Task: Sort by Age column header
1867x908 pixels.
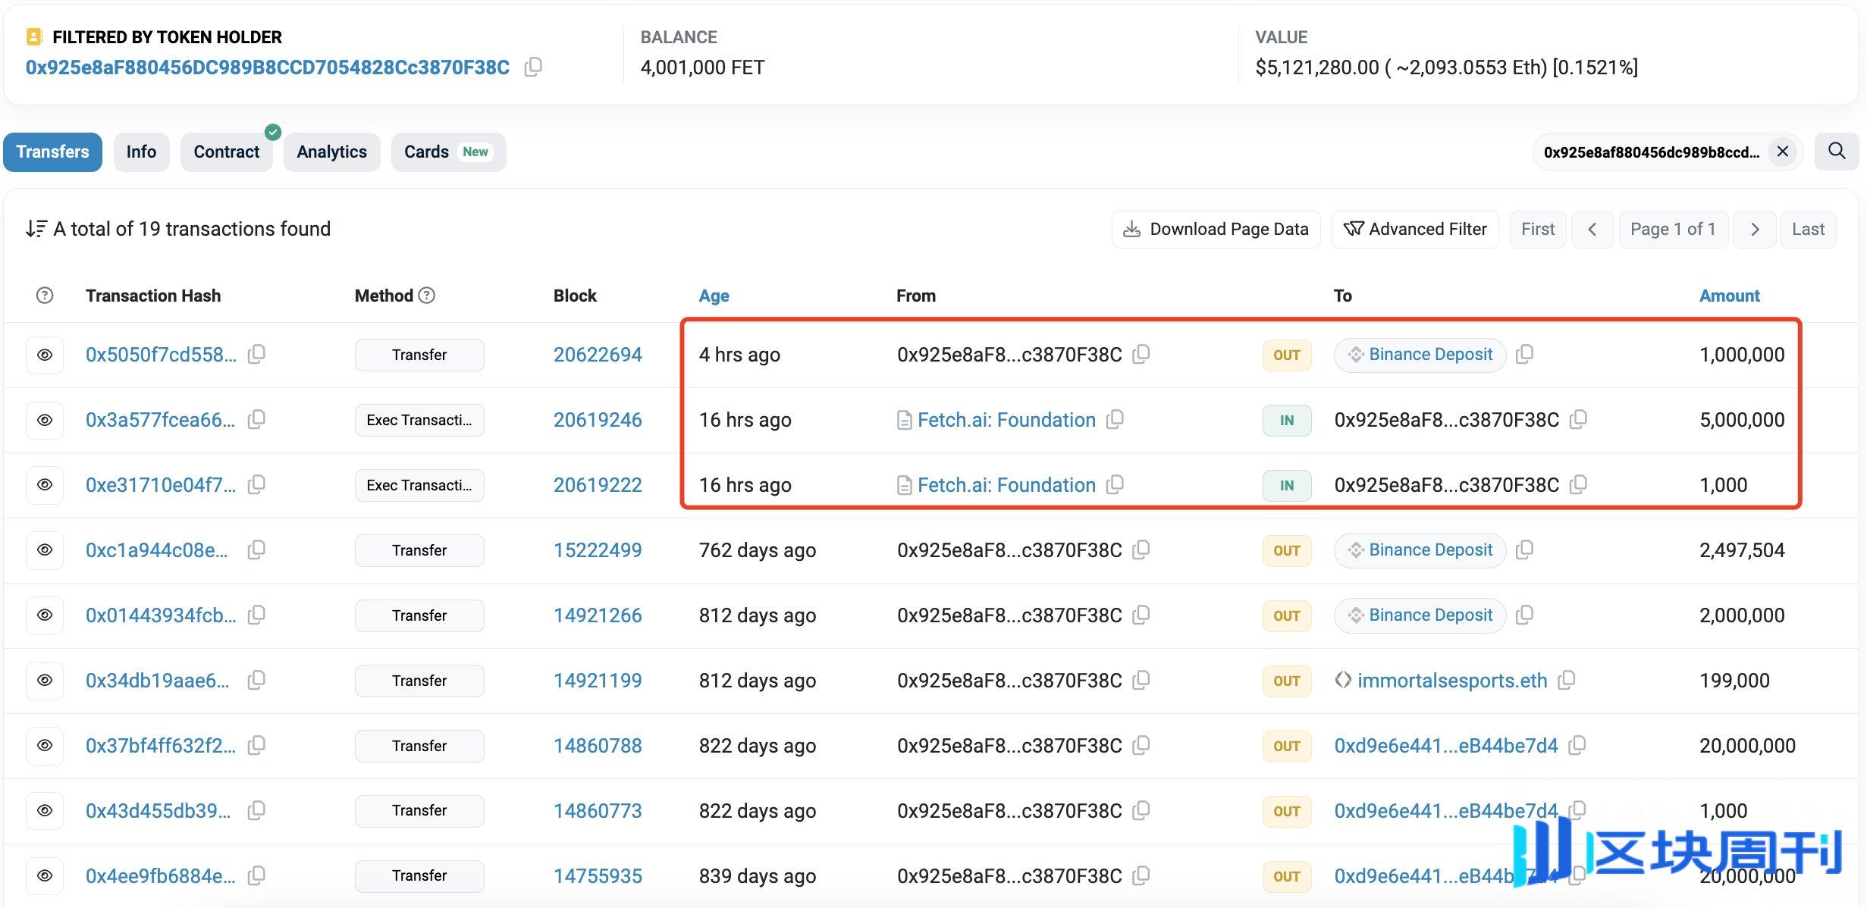Action: point(714,296)
